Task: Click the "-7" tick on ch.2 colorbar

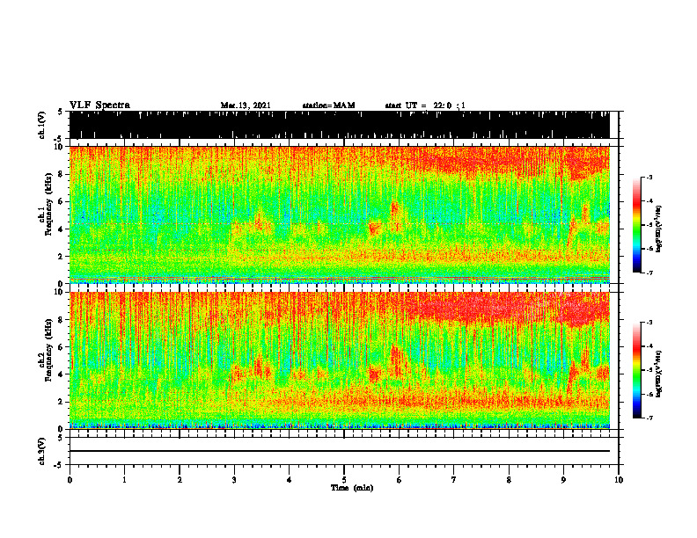Action: coord(649,418)
